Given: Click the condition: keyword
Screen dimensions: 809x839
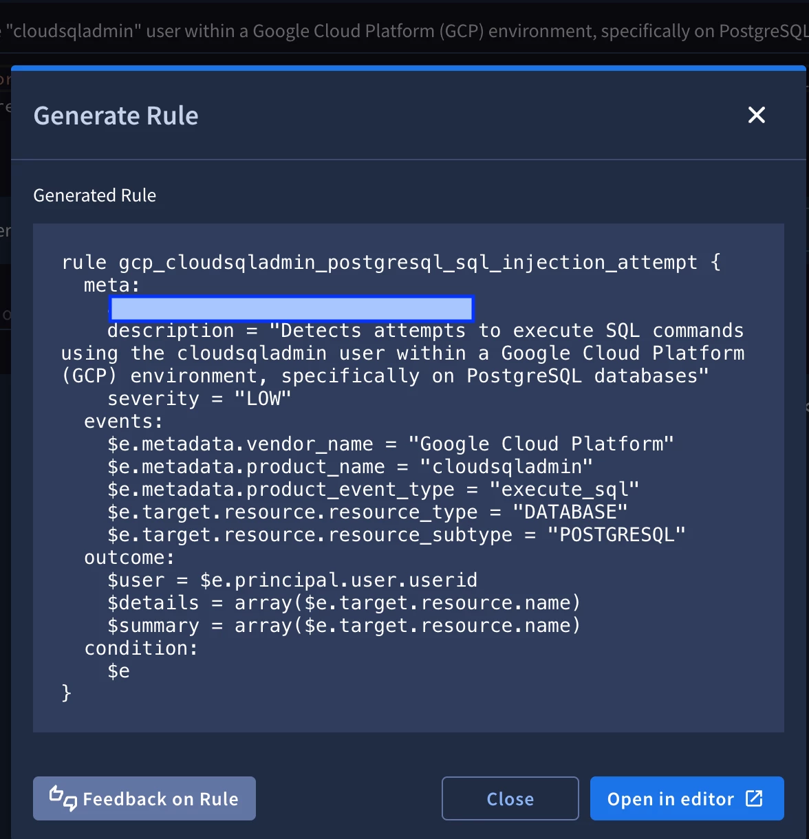Looking at the screenshot, I should pyautogui.click(x=141, y=649).
